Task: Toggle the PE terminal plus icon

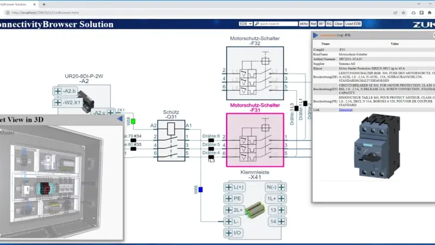Action: [228, 199]
